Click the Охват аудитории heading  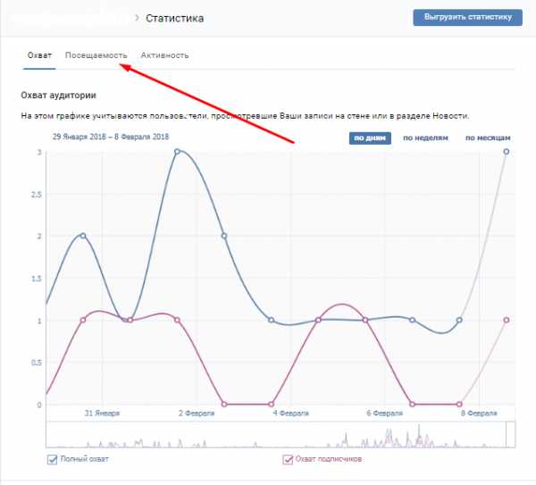point(58,95)
